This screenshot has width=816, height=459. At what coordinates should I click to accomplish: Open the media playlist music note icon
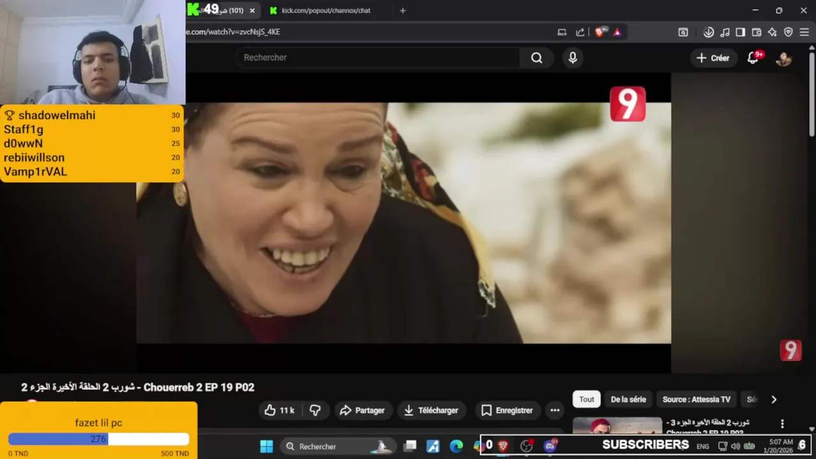[725, 32]
